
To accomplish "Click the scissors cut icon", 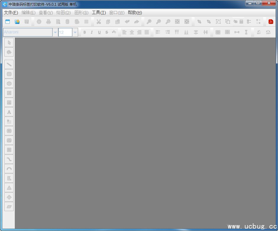I will point(99,22).
